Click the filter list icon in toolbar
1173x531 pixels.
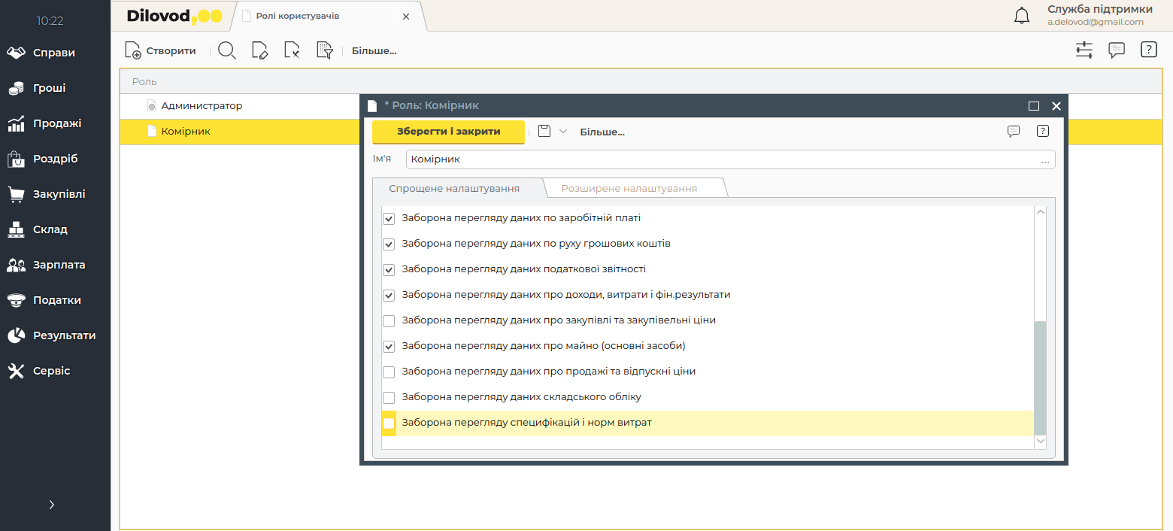coord(324,50)
